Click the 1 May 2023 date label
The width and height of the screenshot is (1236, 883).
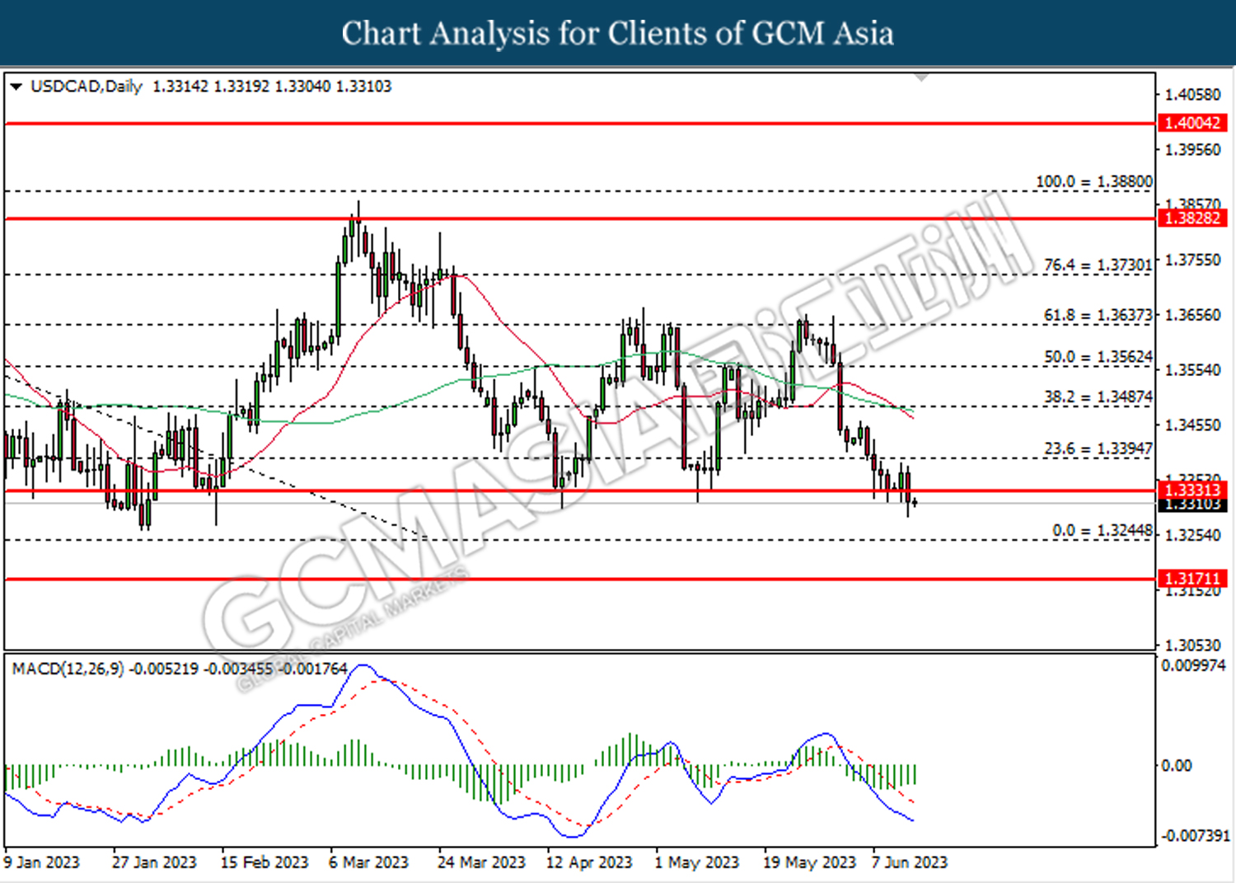pyautogui.click(x=697, y=862)
